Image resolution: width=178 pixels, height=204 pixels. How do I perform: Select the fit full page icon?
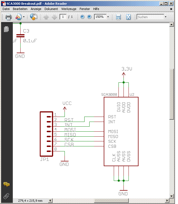point(128,17)
